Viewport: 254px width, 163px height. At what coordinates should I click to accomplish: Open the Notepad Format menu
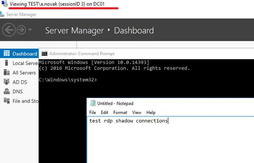pyautogui.click(x=120, y=112)
